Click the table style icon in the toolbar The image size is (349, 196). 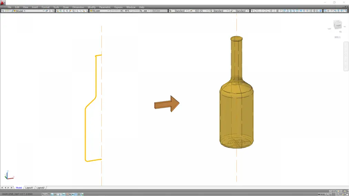point(211,11)
